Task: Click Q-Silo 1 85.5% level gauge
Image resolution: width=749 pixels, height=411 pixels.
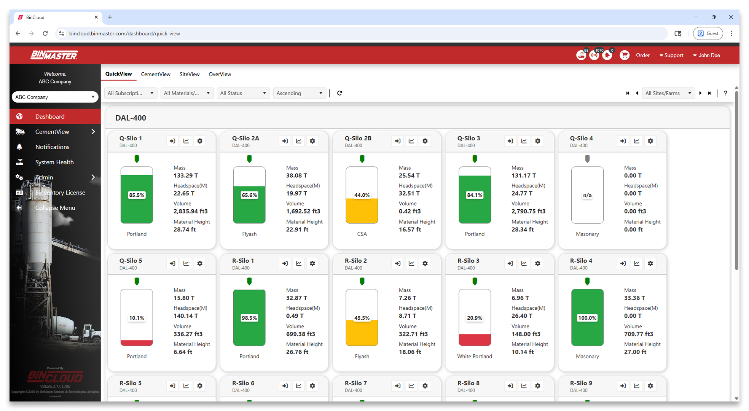Action: (x=137, y=195)
